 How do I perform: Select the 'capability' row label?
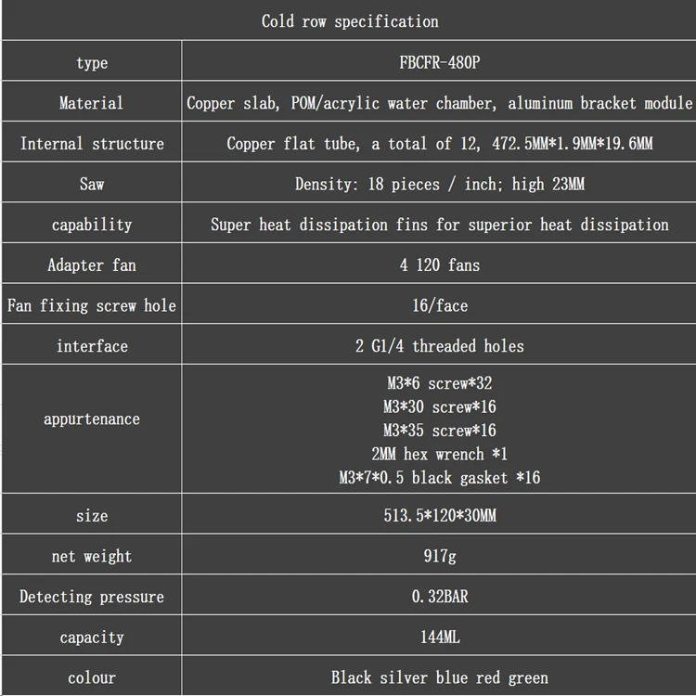pos(92,225)
